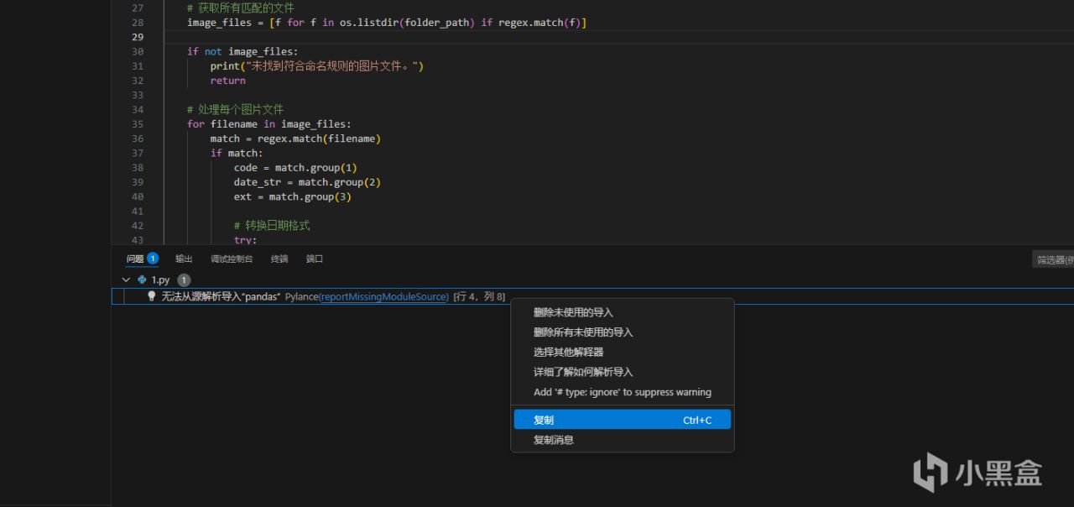Image resolution: width=1074 pixels, height=507 pixels.
Task: Click the lightbulb quick-fix icon
Action: coord(152,296)
